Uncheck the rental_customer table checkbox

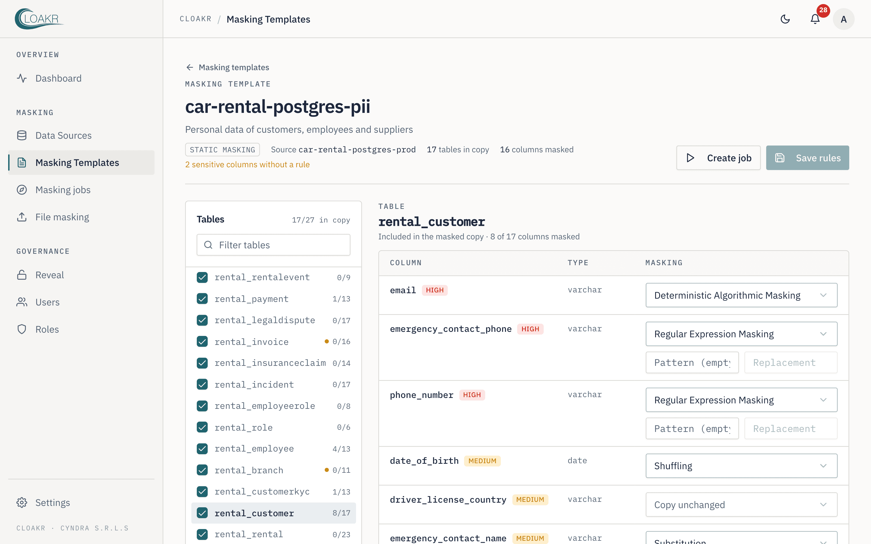coord(202,513)
